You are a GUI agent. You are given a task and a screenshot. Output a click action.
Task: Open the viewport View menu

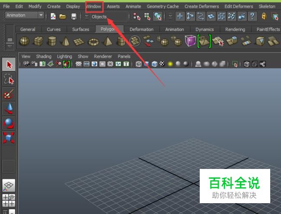26,56
